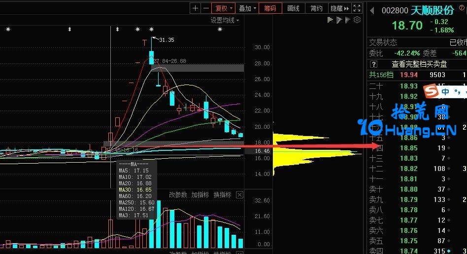The width and height of the screenshot is (467, 254).
Task: Click the second gray triangle chip icon
Action: pos(348,20)
